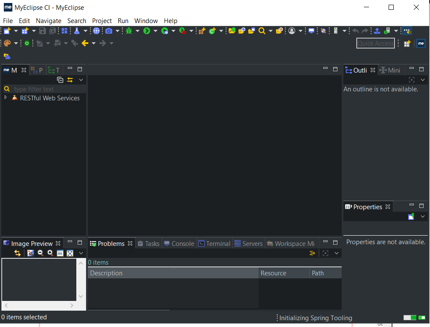Screen dimensions: 430x327
Task: Open the Navigate menu
Action: pyautogui.click(x=49, y=21)
